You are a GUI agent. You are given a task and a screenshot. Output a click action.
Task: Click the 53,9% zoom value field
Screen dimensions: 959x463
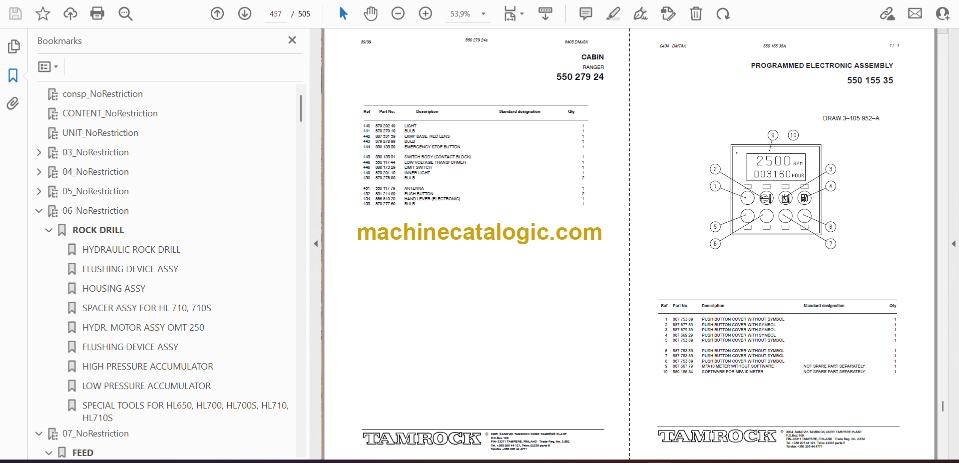point(461,14)
